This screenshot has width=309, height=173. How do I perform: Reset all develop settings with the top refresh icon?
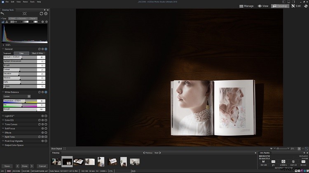pyautogui.click(x=41, y=14)
